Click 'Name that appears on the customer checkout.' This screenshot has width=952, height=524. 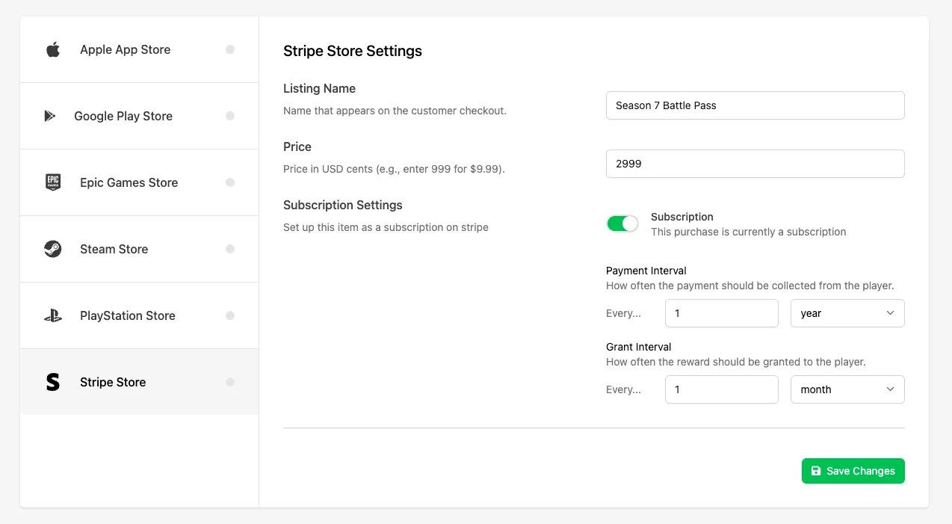[x=395, y=111]
